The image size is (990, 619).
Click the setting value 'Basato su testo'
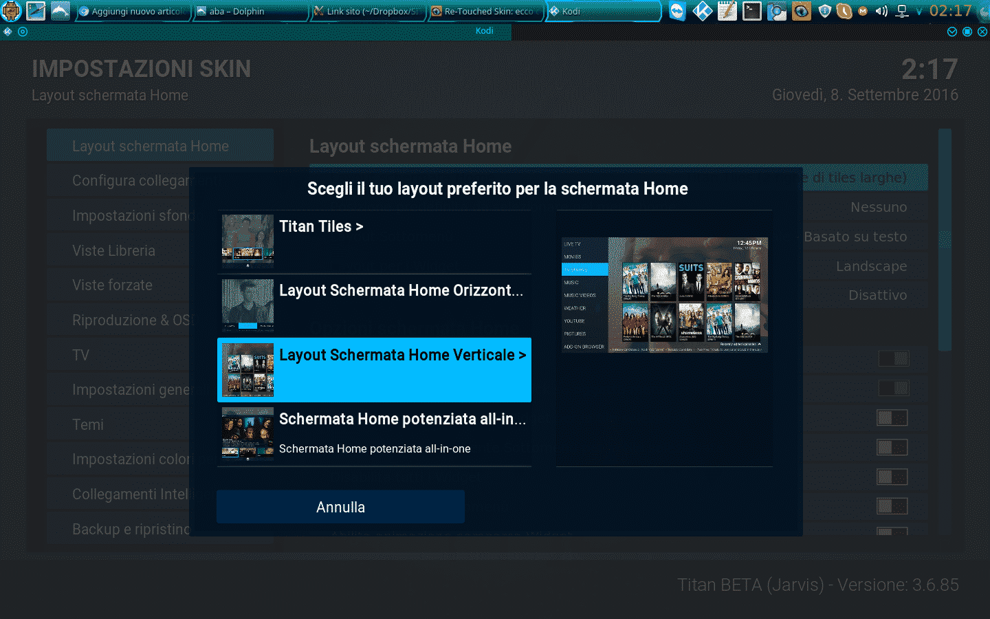pyautogui.click(x=855, y=237)
